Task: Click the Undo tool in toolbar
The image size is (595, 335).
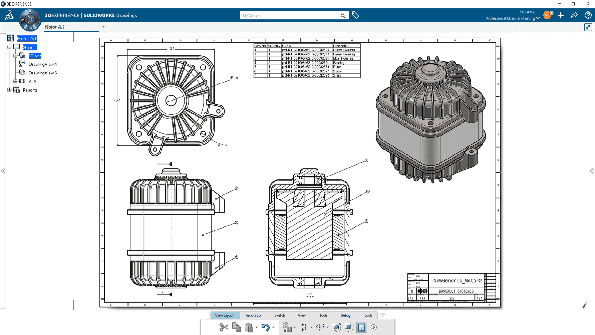Action: [265, 327]
